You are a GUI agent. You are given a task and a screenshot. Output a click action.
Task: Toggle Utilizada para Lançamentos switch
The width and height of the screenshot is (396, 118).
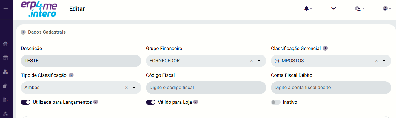click(26, 102)
